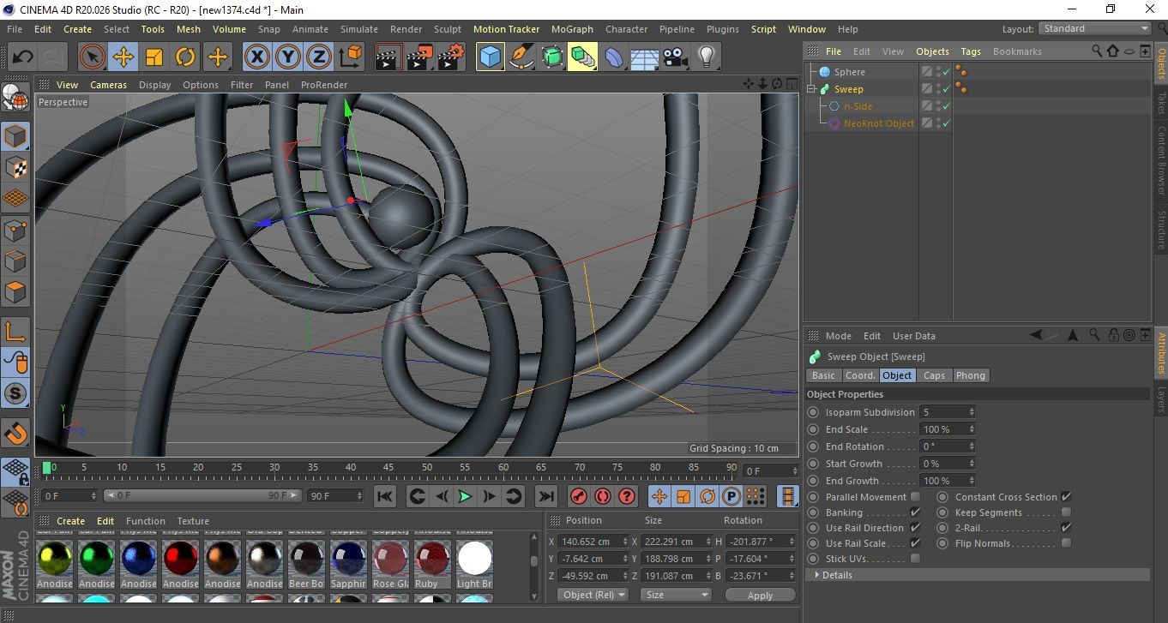Open Attributes User Data menu

(914, 336)
